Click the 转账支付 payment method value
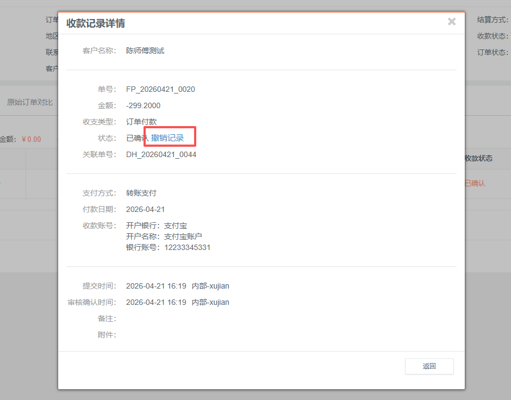Image resolution: width=511 pixels, height=400 pixels. 141,193
